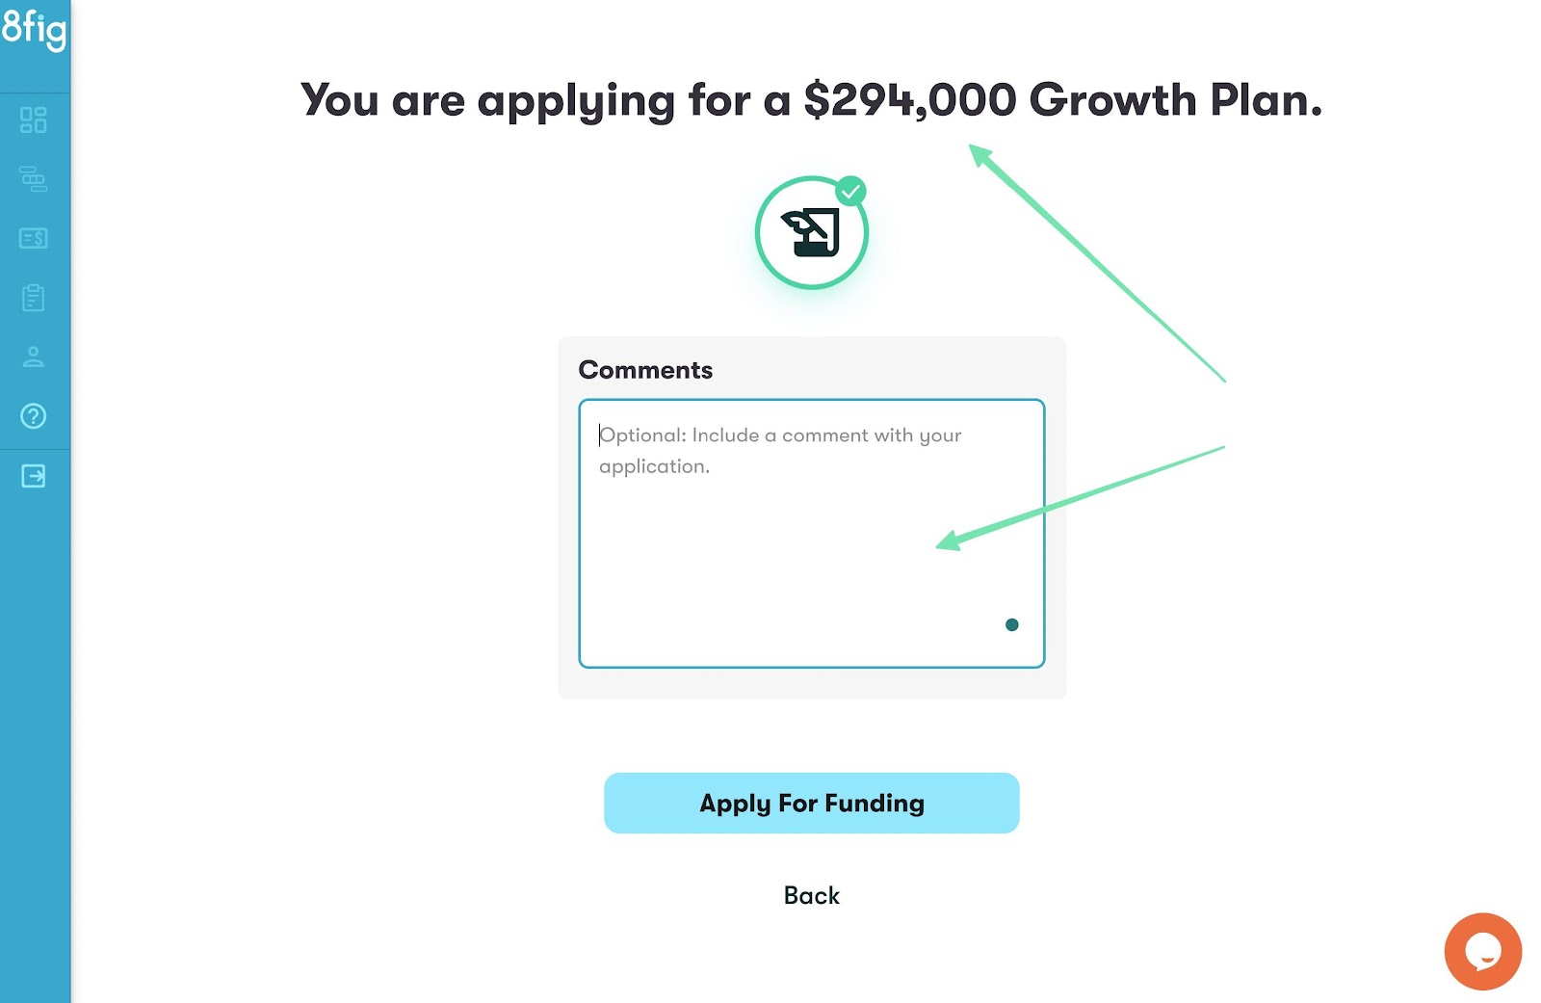Open help via the question mark icon
This screenshot has height=1003, width=1541.
point(34,416)
